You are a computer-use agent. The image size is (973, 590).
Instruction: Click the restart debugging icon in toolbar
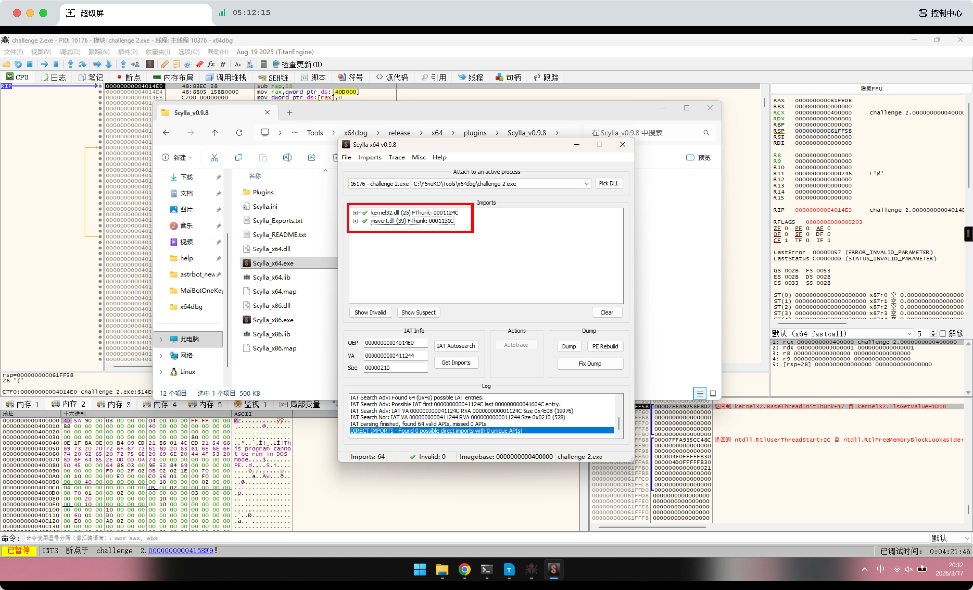coord(18,64)
